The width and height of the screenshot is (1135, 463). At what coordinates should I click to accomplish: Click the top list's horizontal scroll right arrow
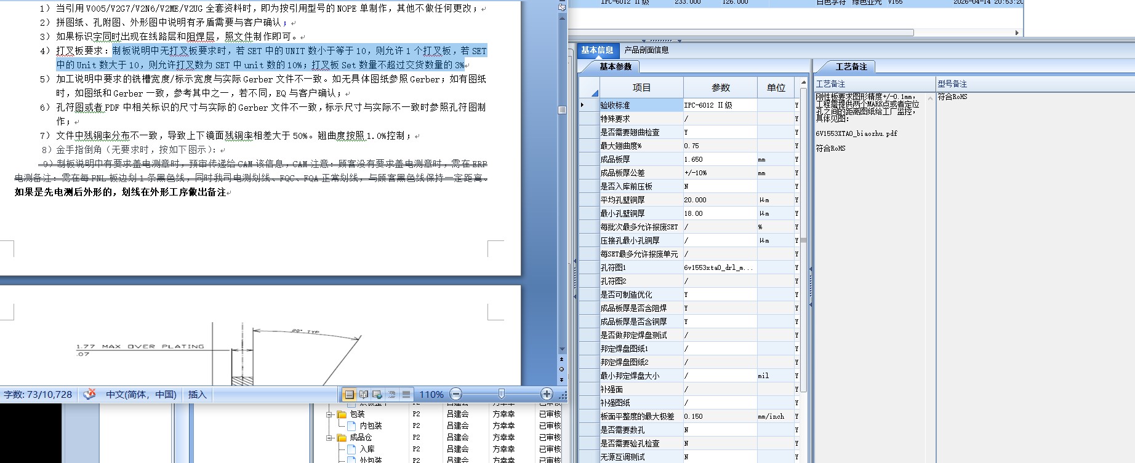(1017, 33)
